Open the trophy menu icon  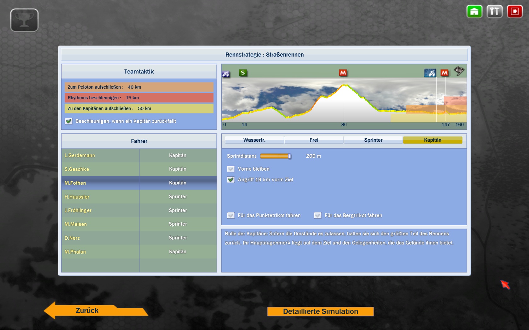pyautogui.click(x=24, y=20)
